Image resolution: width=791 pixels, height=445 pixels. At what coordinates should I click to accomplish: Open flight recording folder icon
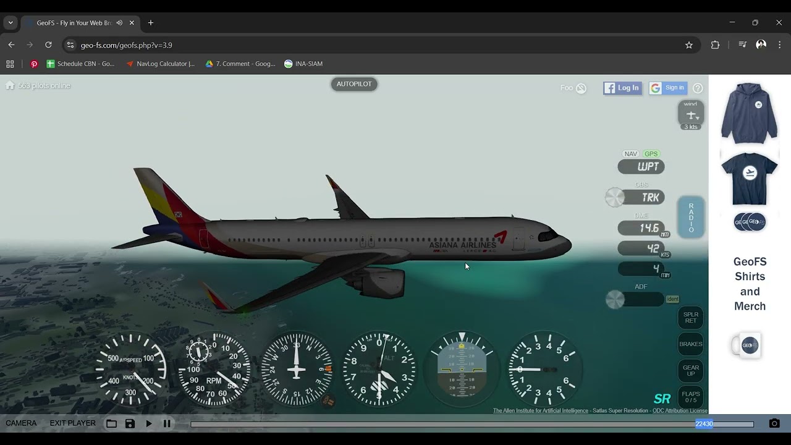[x=111, y=423]
